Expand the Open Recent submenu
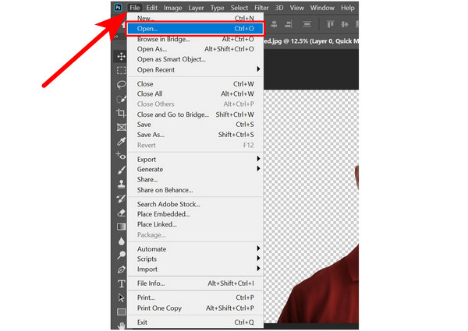This screenshot has height=331, width=468. (x=196, y=70)
